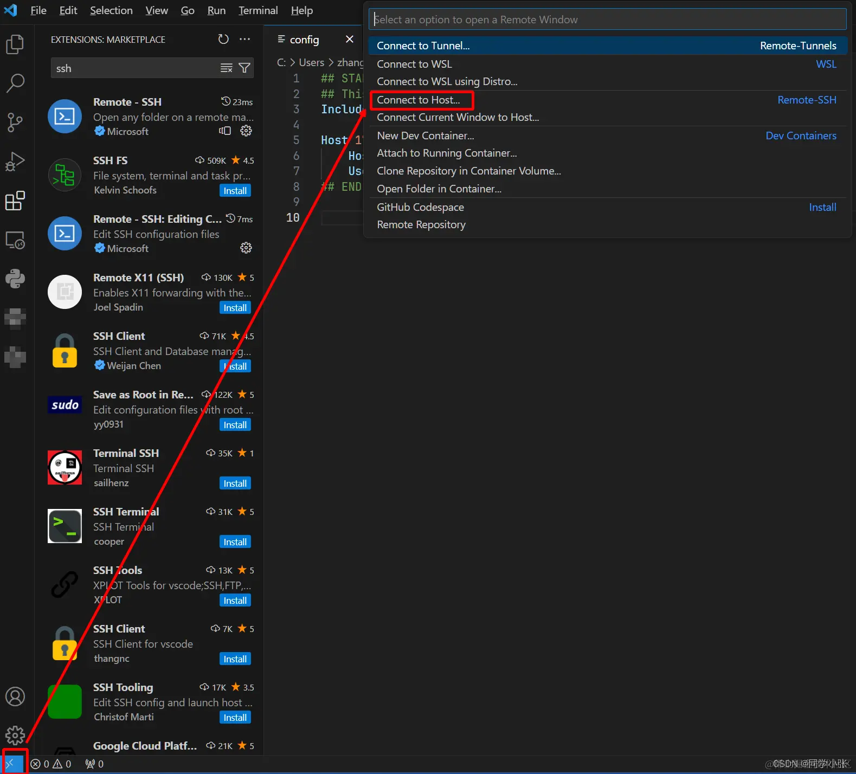
Task: Install SSH Client by thangnc
Action: pyautogui.click(x=235, y=659)
